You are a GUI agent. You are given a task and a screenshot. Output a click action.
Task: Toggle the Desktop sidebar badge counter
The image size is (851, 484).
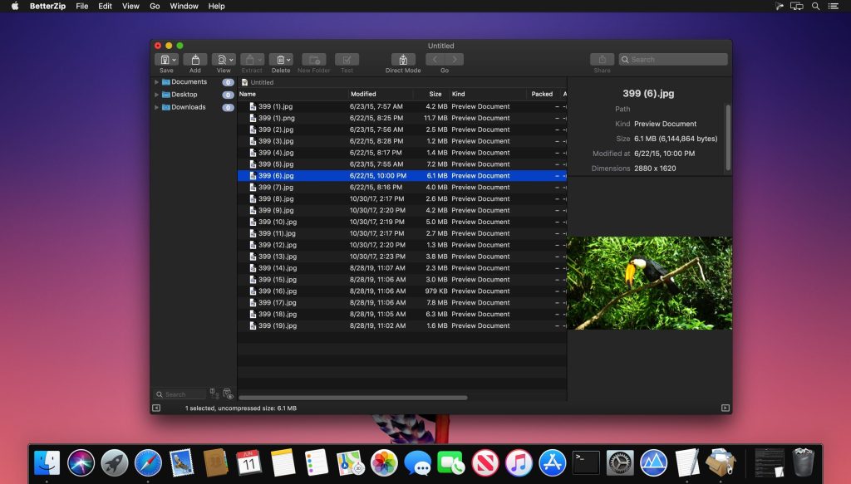point(228,94)
